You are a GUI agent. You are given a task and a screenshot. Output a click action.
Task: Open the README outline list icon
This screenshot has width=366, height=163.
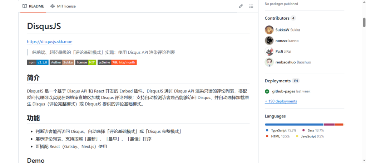[251, 6]
